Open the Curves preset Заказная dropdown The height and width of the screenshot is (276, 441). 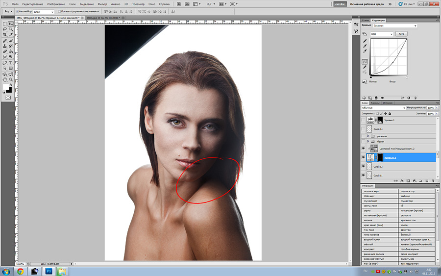[x=395, y=26]
